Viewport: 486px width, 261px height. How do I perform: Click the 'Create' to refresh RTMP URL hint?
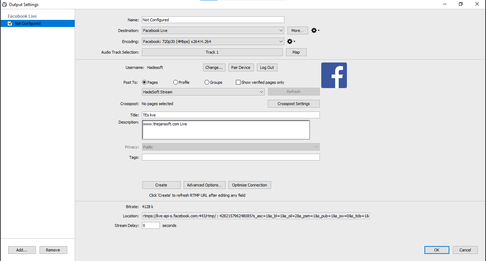[x=197, y=195]
